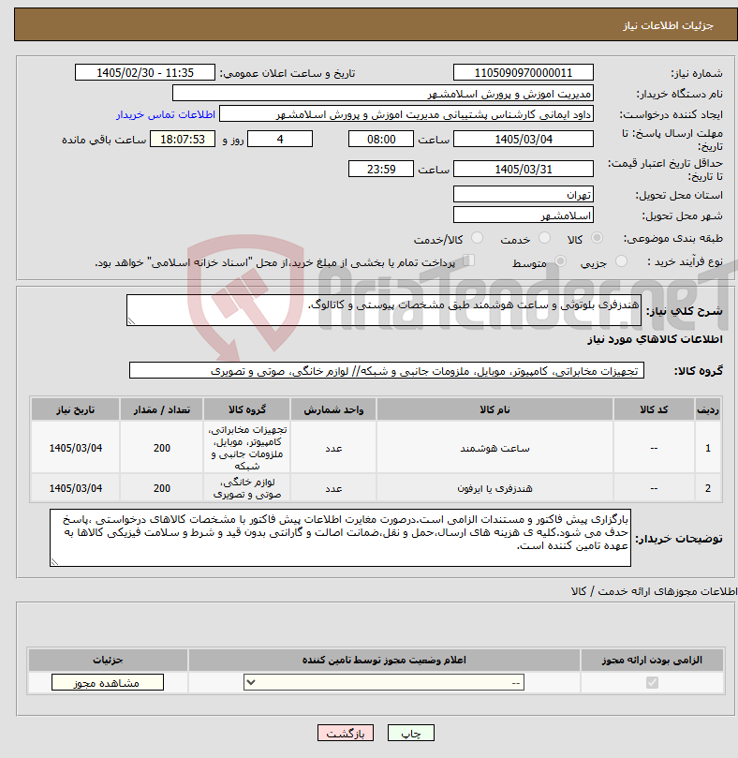Click the شماره نیاز number field

click(524, 72)
